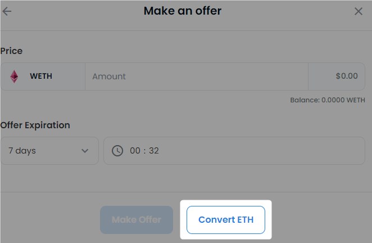
Task: Click the Make an offer heading
Action: [183, 11]
